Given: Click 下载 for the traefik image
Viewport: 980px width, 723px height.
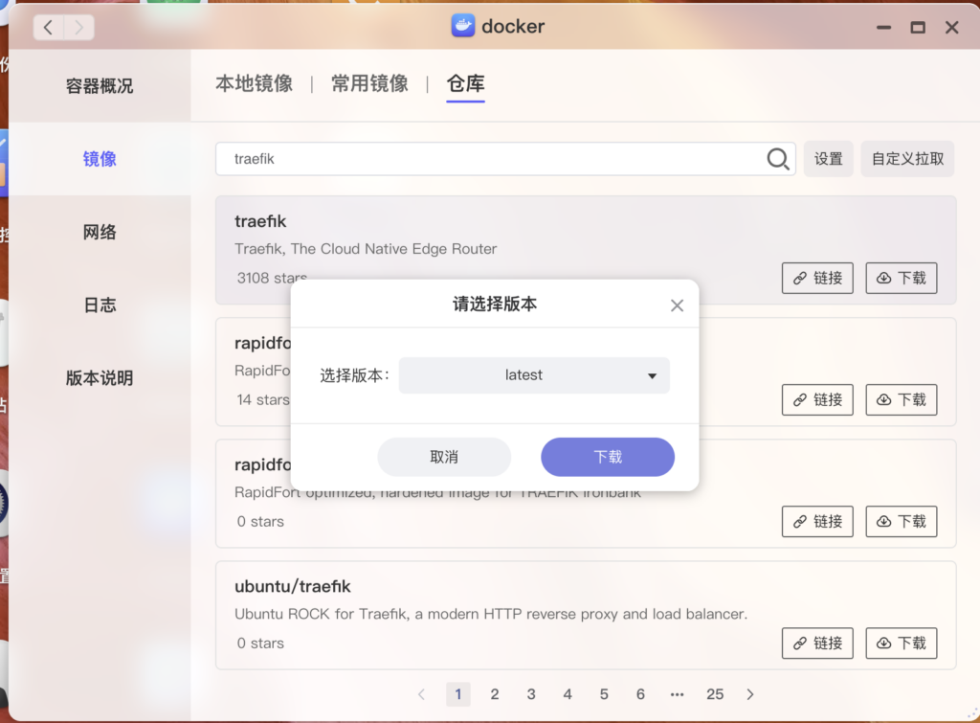Looking at the screenshot, I should [902, 278].
